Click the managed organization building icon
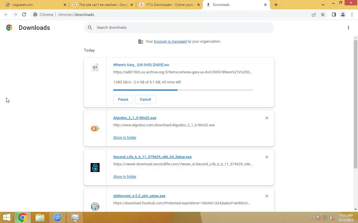 tap(141, 42)
